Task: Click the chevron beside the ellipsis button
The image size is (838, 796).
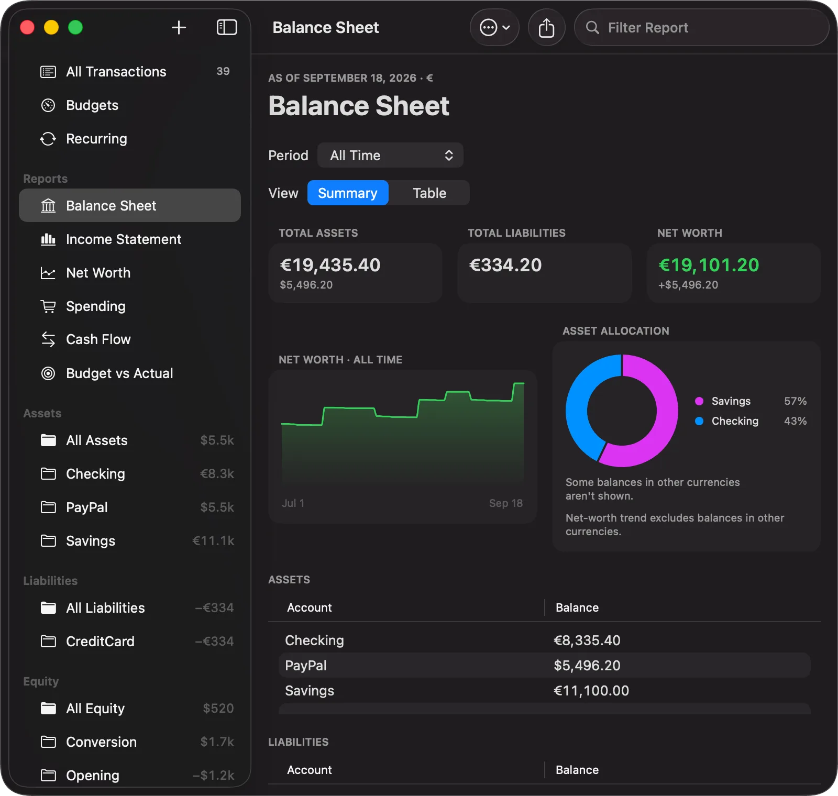Action: click(506, 28)
